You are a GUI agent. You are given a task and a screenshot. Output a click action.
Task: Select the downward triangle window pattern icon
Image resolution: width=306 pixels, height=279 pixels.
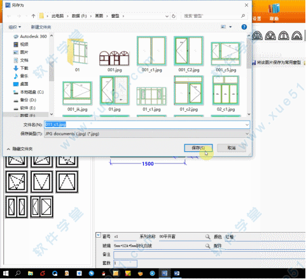[x=41, y=182]
